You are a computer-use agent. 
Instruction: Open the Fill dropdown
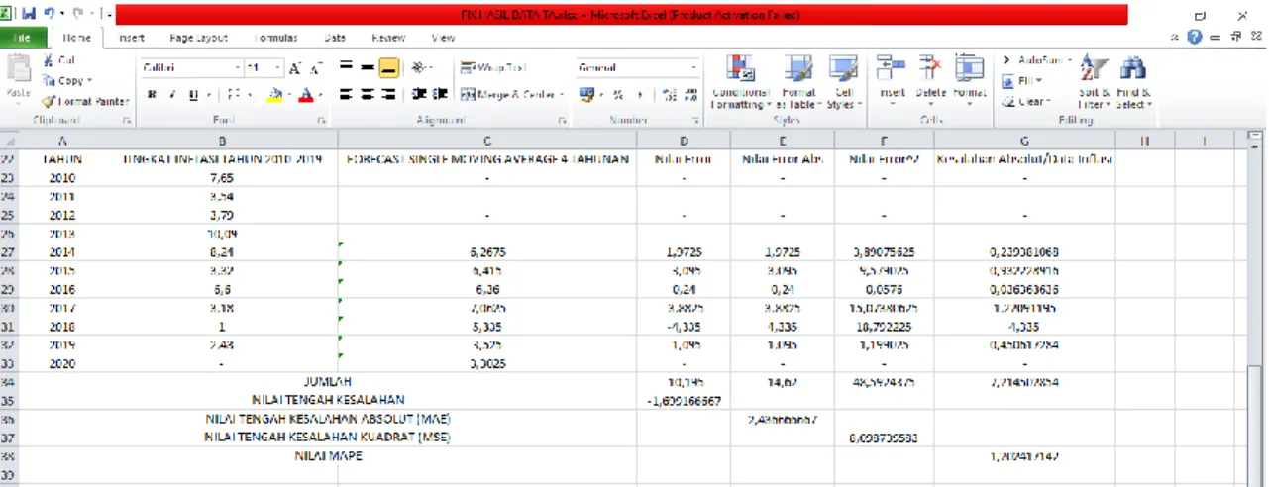[x=1021, y=80]
